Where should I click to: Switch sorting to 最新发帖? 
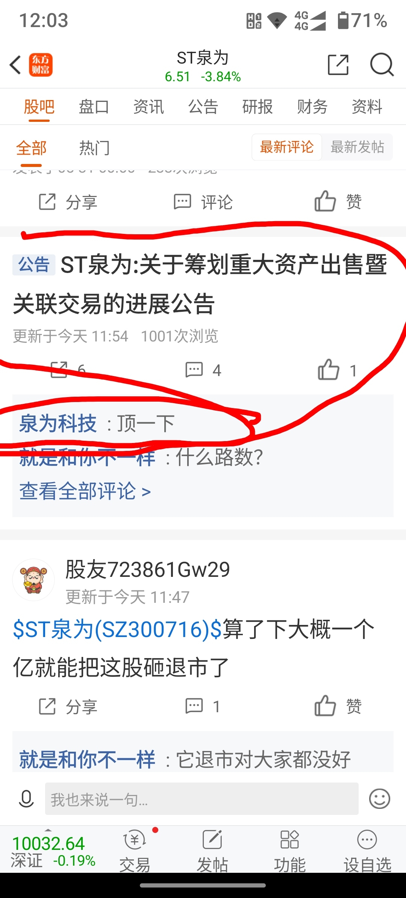click(x=357, y=147)
